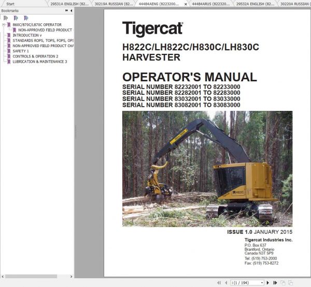Click bookmark icon beside CONTROLS & OPERATION 2
The image size is (311, 287).
coord(9,56)
